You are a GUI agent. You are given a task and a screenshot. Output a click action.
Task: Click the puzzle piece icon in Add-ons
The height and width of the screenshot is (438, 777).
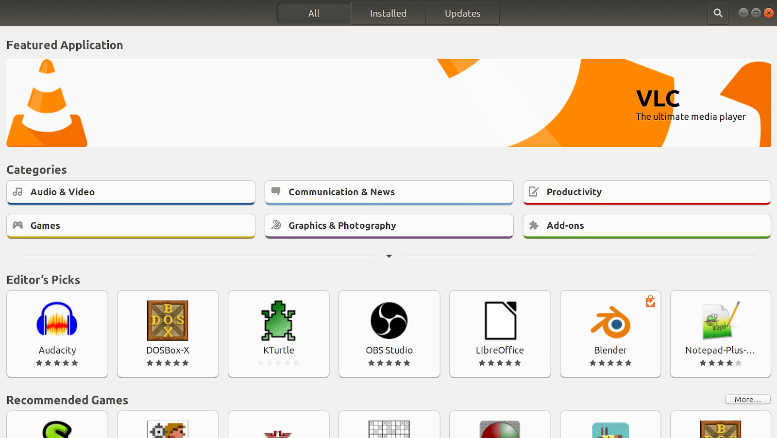[534, 225]
